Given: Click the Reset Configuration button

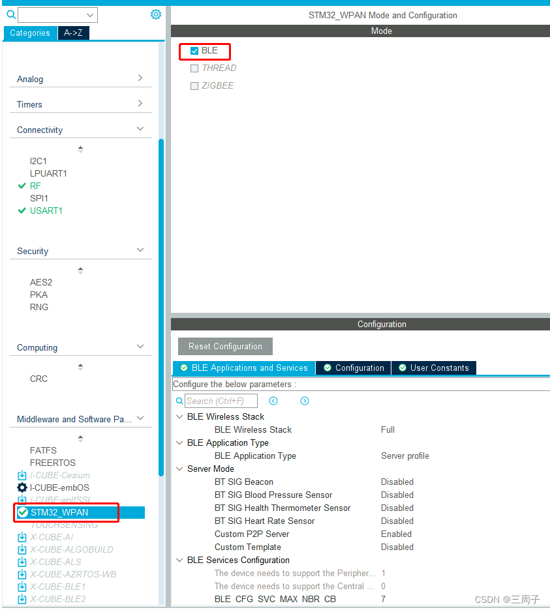Looking at the screenshot, I should point(225,346).
